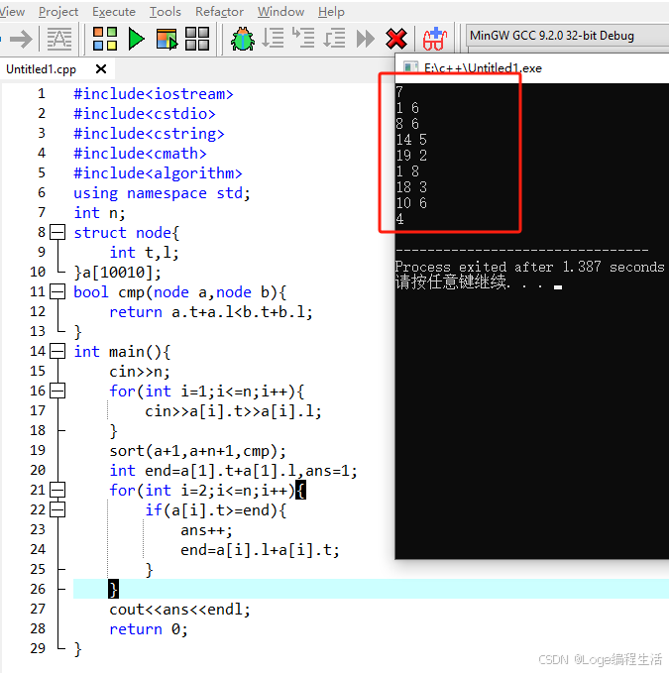
Task: Click line number 27 in the gutter
Action: pyautogui.click(x=38, y=609)
